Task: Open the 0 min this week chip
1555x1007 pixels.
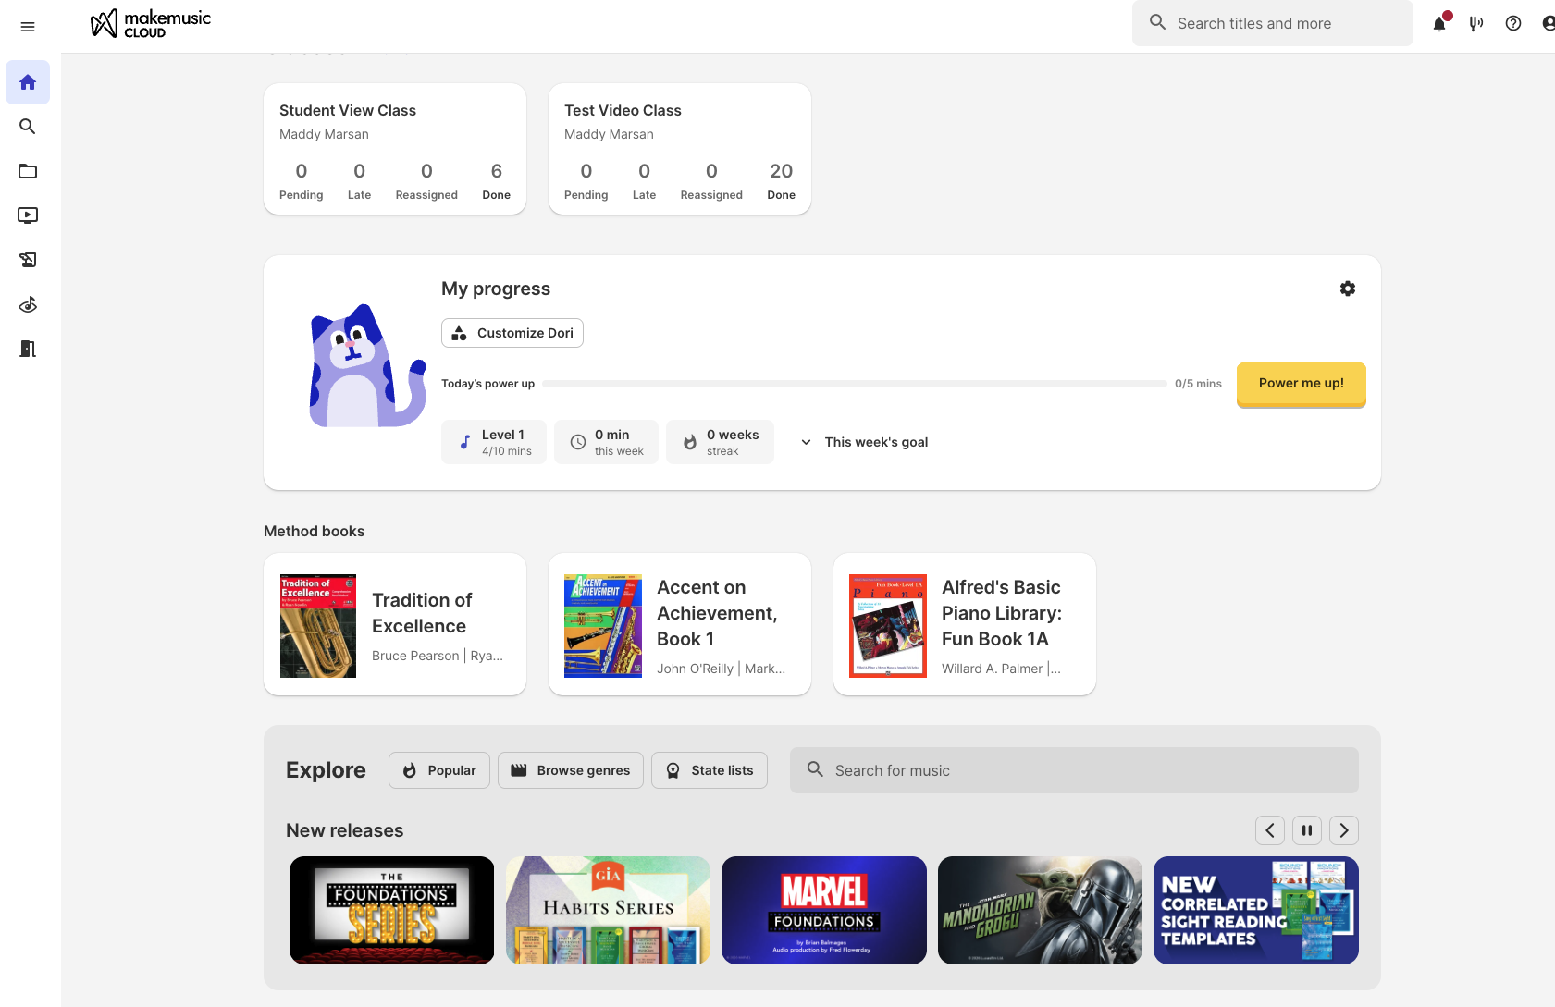Action: [606, 442]
